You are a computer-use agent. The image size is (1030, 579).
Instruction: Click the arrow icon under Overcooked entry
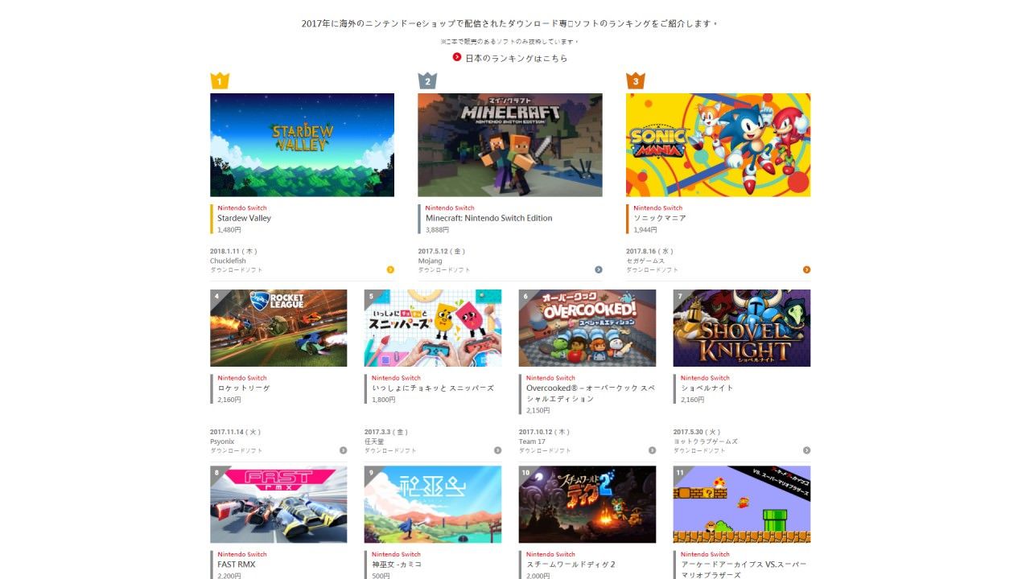(652, 450)
